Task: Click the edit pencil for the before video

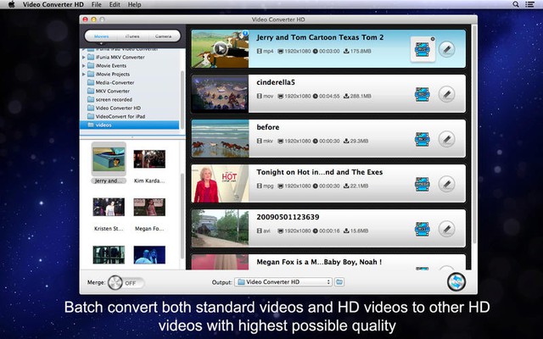Action: [x=446, y=138]
